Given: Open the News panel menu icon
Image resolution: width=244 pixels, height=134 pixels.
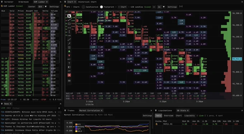Looking at the screenshot, I should [x=2, y=104].
